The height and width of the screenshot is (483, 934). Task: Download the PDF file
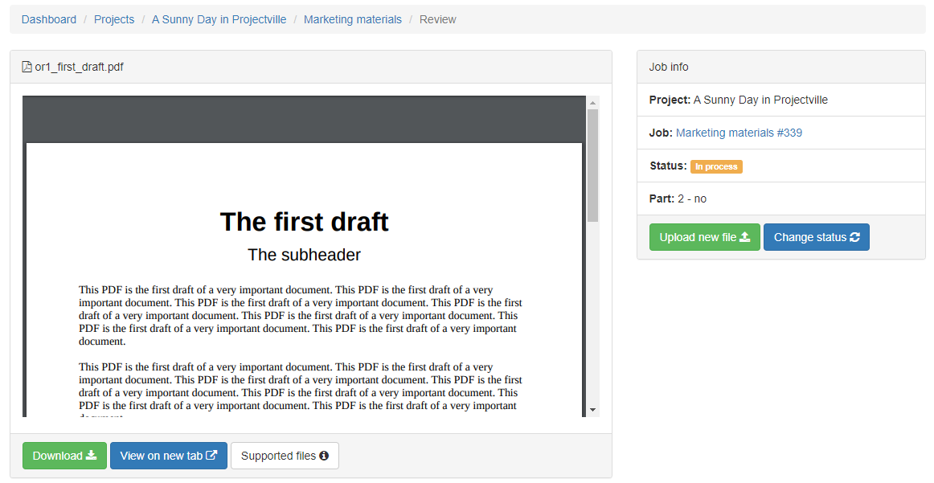point(64,456)
